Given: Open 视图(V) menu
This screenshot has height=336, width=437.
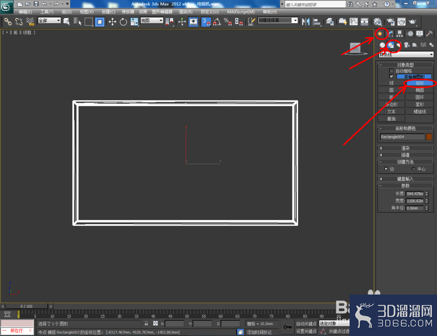Looking at the screenshot, I should [x=87, y=12].
